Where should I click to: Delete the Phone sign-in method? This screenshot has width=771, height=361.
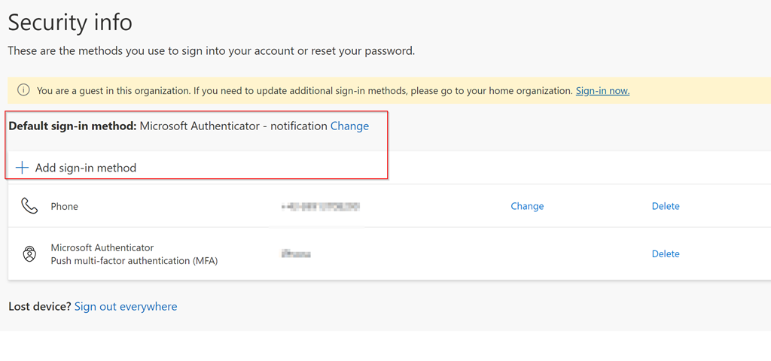[x=666, y=206]
